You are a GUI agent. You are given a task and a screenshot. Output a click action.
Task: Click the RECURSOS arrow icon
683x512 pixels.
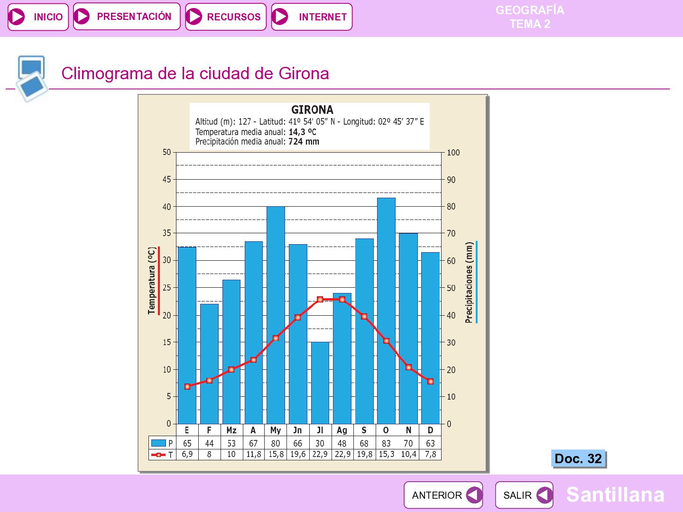pos(194,17)
